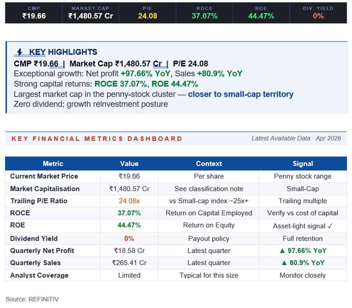Click the Context column header

point(209,164)
